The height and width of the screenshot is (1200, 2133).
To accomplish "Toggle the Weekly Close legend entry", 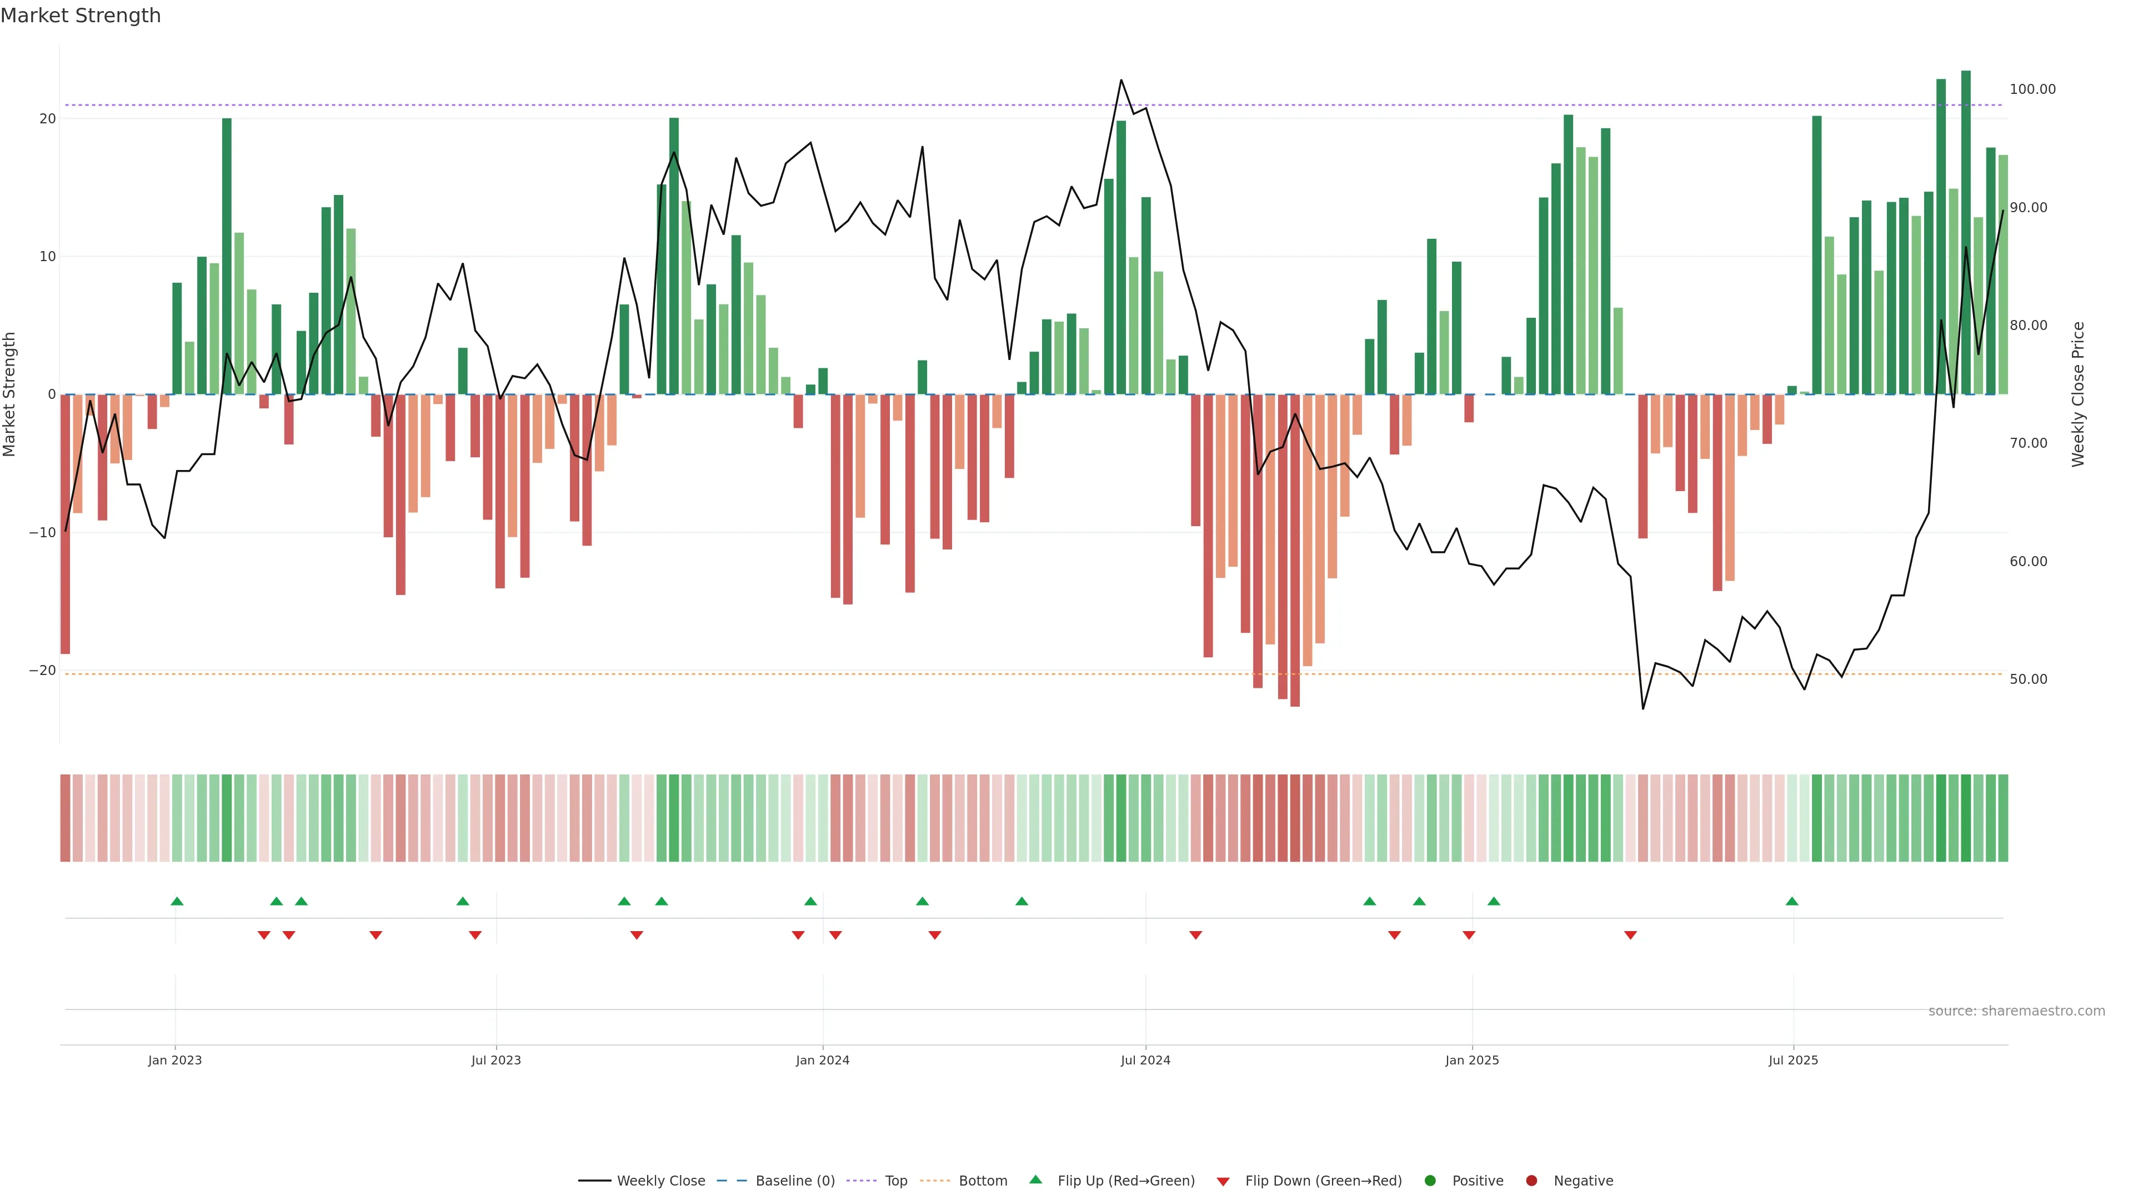I will [x=642, y=1181].
